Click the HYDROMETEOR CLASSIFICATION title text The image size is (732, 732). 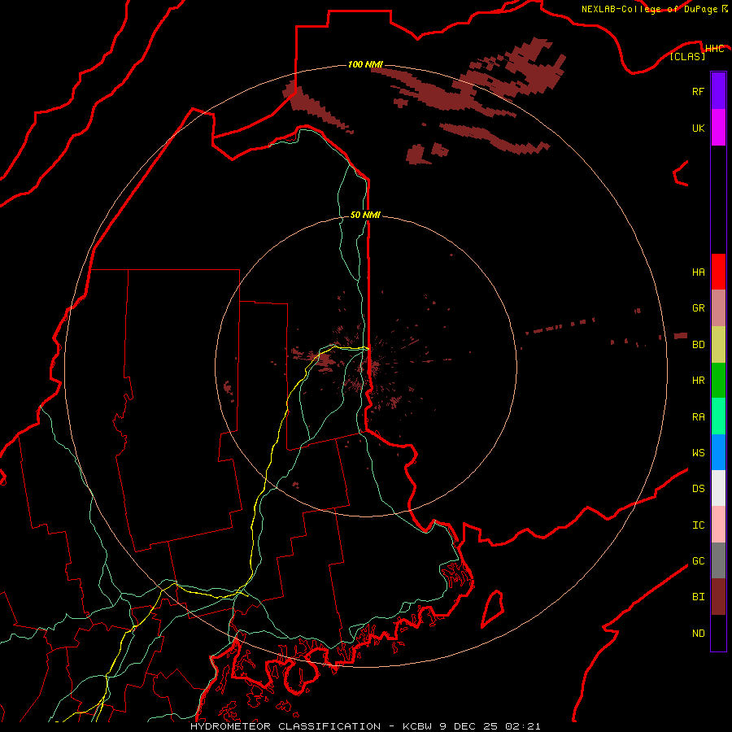click(285, 726)
